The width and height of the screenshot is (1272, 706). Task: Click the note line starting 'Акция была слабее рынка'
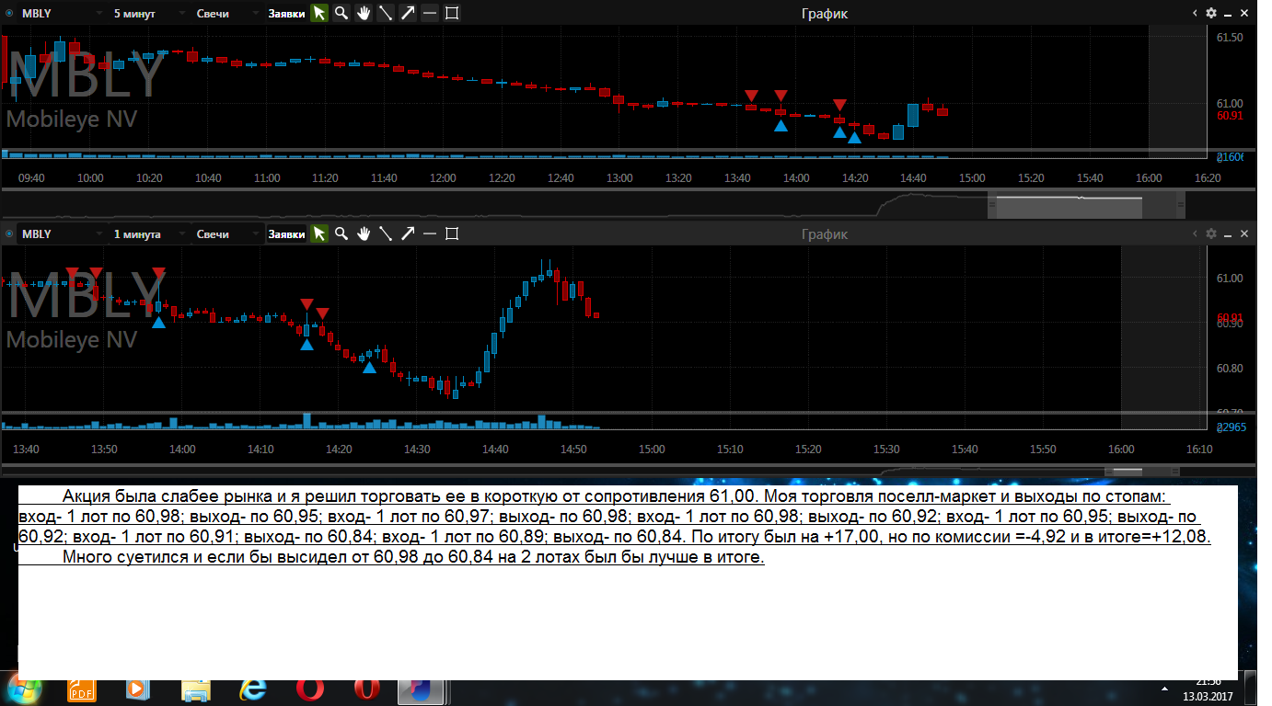point(614,497)
